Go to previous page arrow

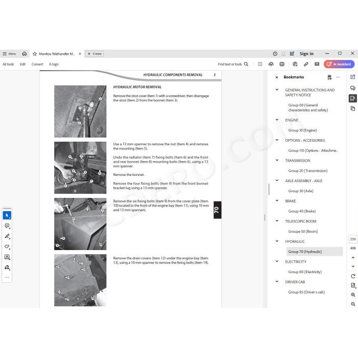pyautogui.click(x=353, y=258)
